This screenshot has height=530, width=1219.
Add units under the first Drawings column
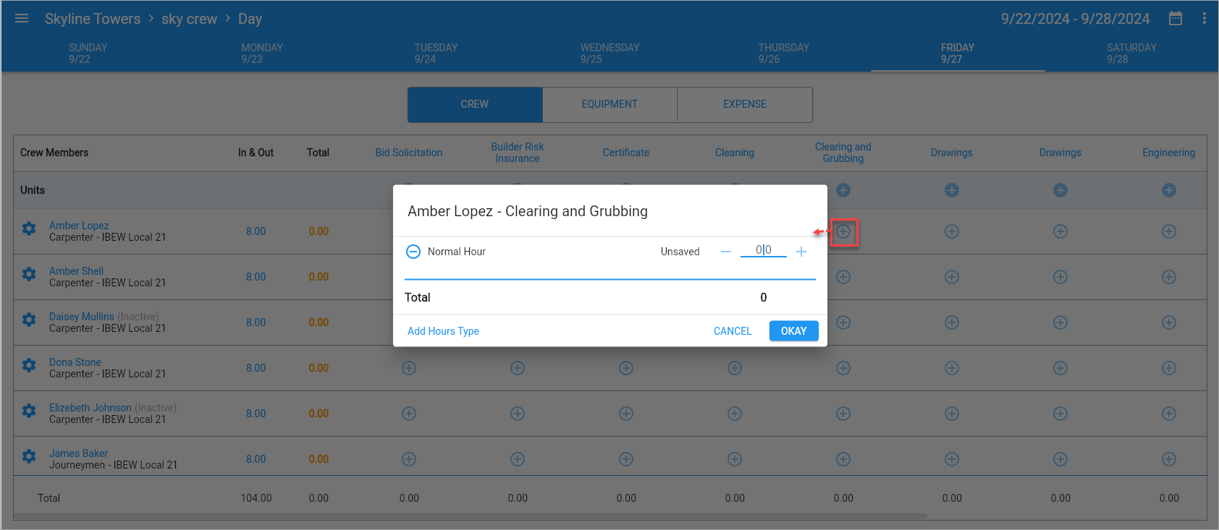[x=952, y=190]
